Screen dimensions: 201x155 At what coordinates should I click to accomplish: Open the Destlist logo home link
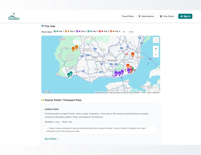(x=14, y=16)
